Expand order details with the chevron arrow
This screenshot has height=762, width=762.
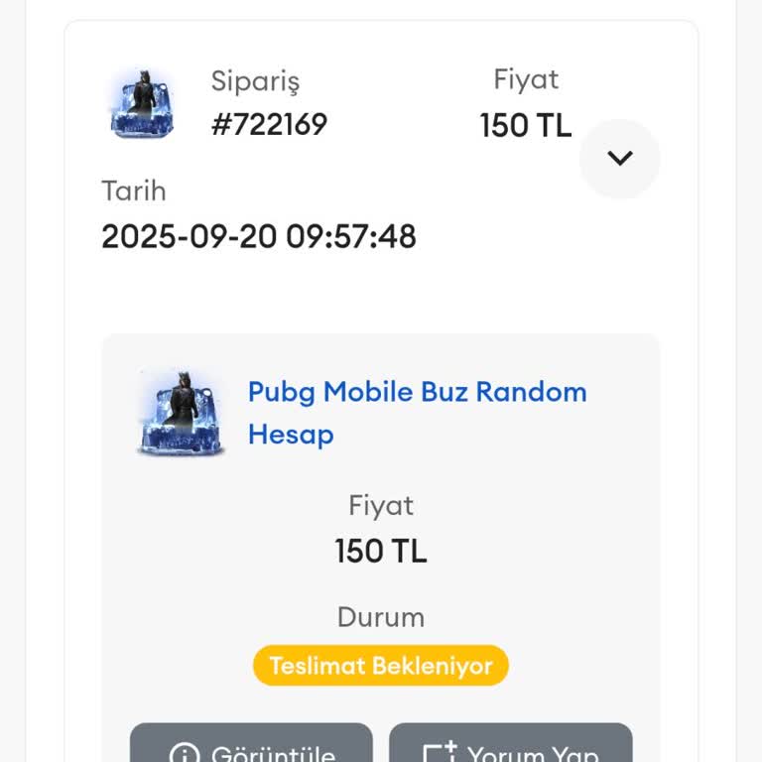[620, 159]
